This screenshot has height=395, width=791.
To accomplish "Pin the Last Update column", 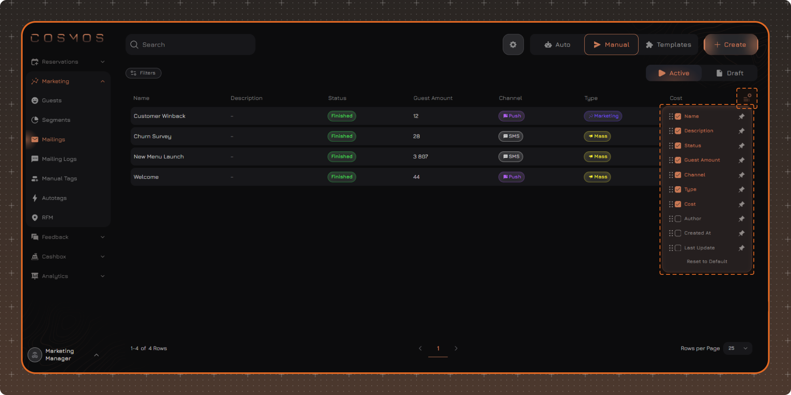I will [741, 248].
